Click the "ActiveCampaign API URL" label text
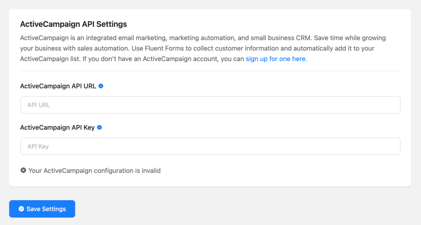The image size is (421, 225). (x=58, y=86)
